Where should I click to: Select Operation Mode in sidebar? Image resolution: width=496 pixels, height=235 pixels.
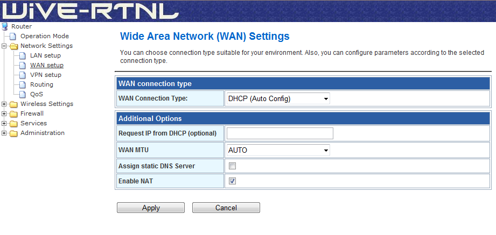click(x=44, y=36)
